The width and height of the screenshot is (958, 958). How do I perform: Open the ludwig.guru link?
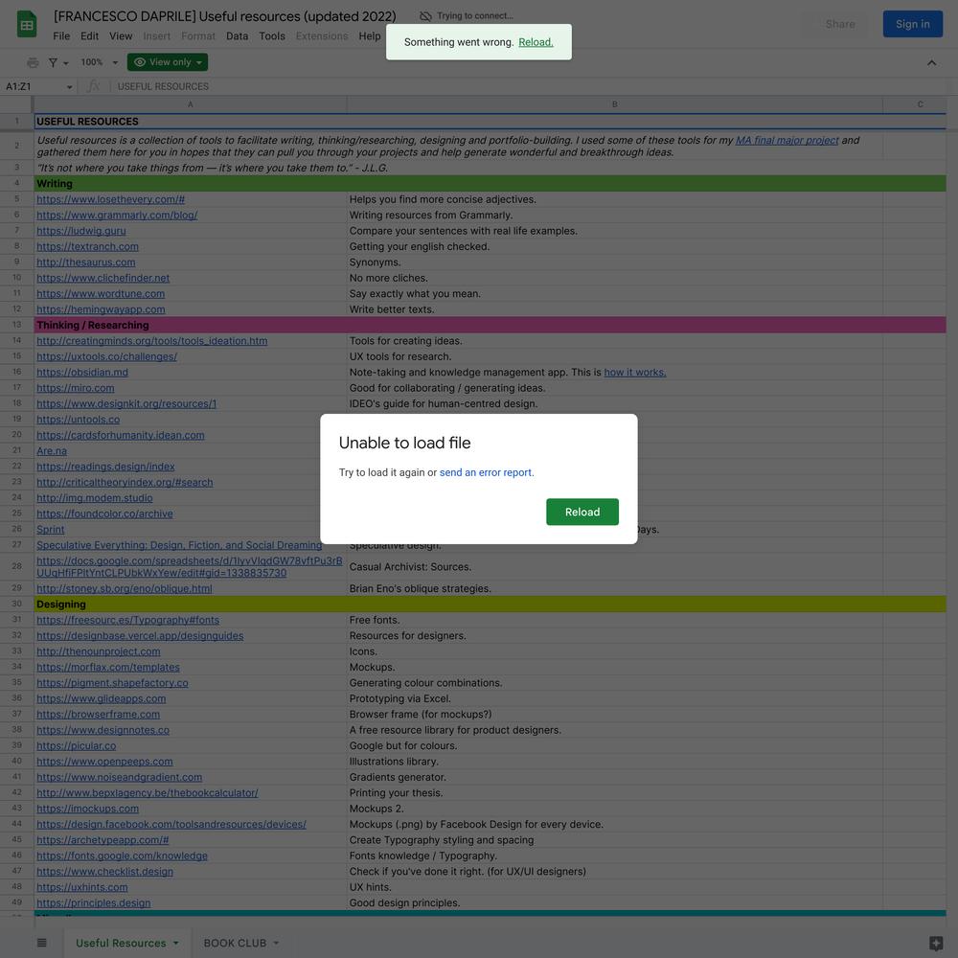(81, 231)
